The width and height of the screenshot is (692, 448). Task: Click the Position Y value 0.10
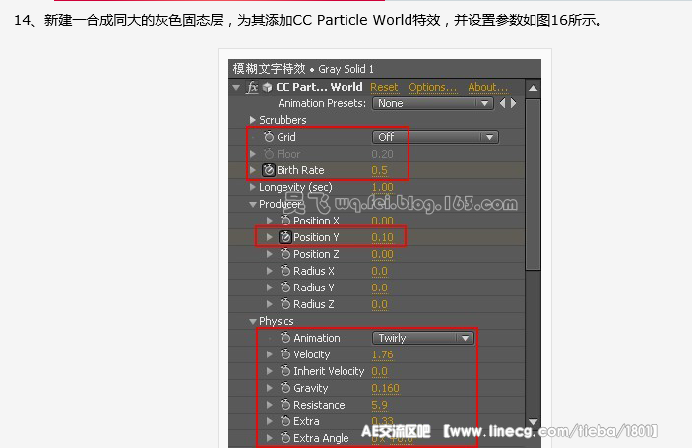tap(382, 238)
